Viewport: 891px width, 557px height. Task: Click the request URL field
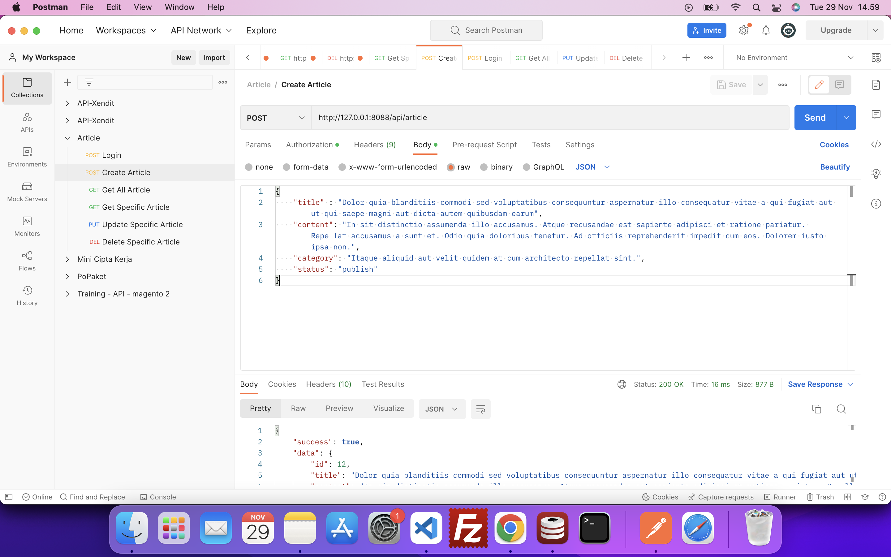tap(550, 118)
